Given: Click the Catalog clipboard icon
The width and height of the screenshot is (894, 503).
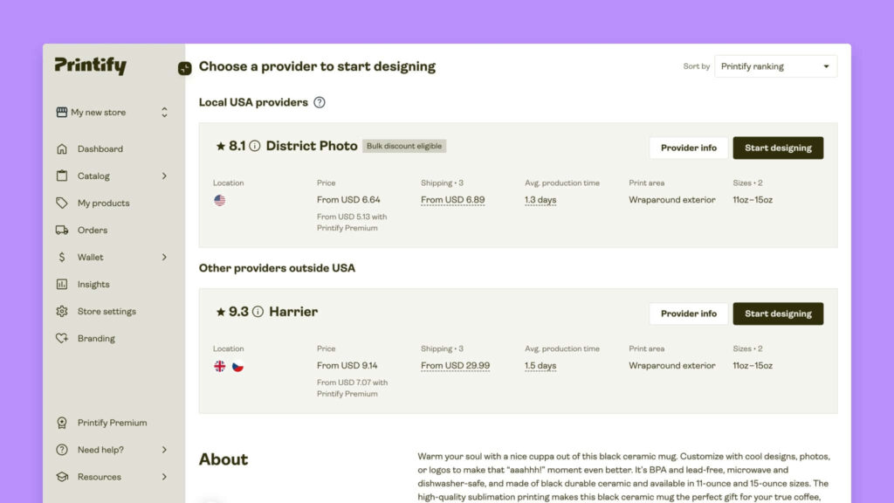Looking at the screenshot, I should 62,176.
